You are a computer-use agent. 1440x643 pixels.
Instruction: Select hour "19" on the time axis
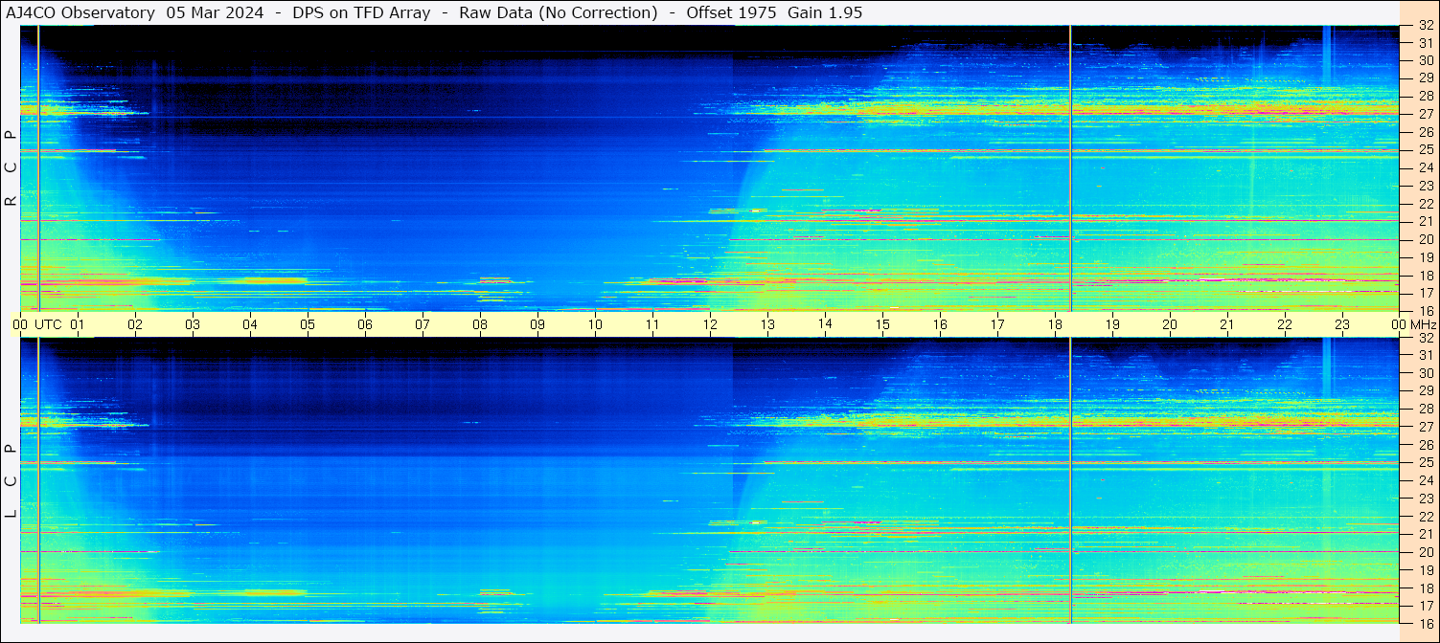(1112, 324)
